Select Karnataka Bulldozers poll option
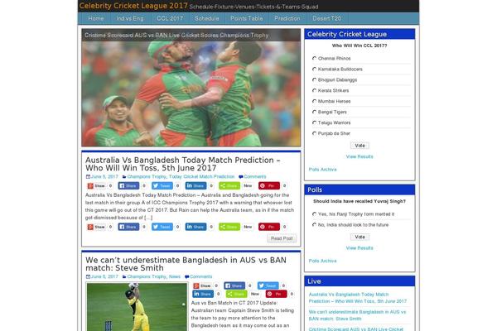The height and width of the screenshot is (331, 497). 315,69
